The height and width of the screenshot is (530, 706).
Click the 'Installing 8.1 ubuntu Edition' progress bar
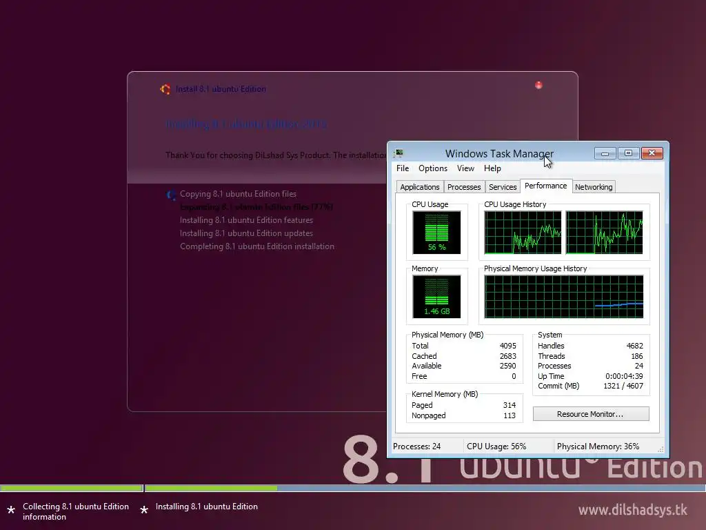[x=425, y=488]
